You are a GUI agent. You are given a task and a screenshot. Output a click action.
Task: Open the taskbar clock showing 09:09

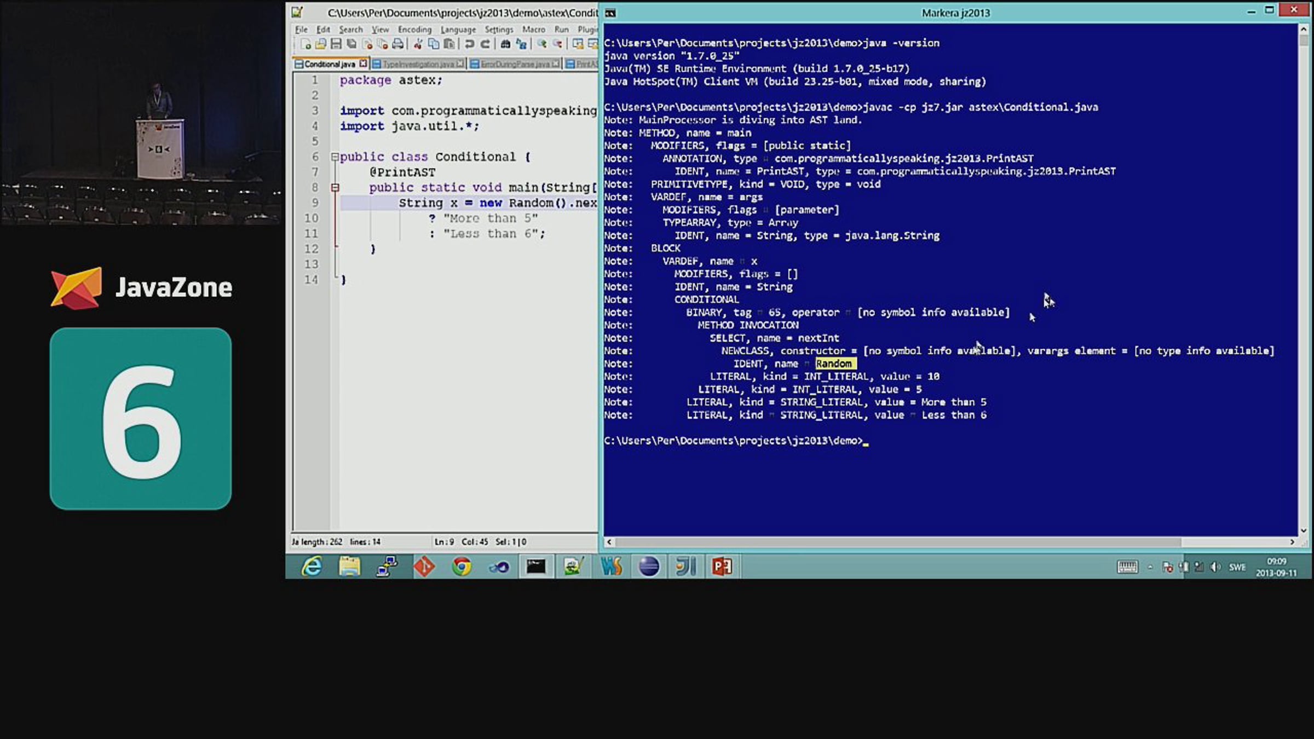[1276, 567]
